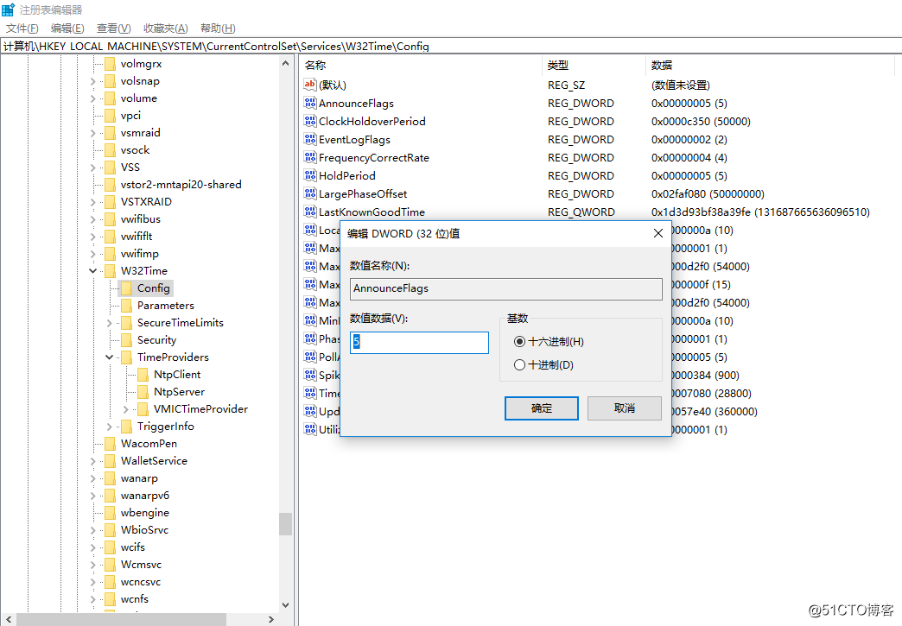Click the W32Time folder icon

(x=111, y=271)
